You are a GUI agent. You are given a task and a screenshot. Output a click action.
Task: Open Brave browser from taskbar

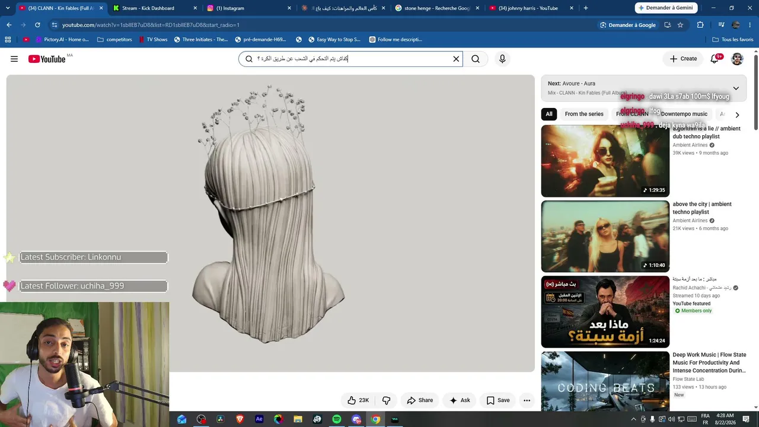[240, 419]
